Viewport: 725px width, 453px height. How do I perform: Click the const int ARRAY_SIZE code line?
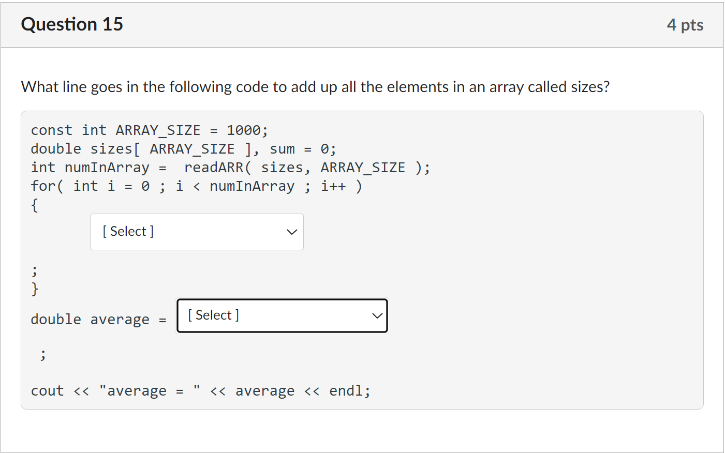point(149,130)
